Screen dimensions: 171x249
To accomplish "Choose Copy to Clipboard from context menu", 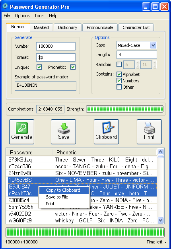I will pos(64,190).
